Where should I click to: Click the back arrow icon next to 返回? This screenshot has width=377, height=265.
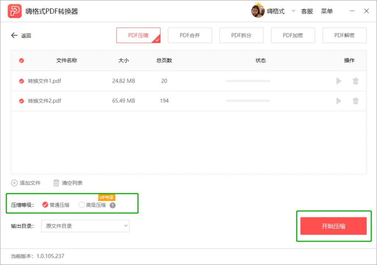pyautogui.click(x=14, y=35)
